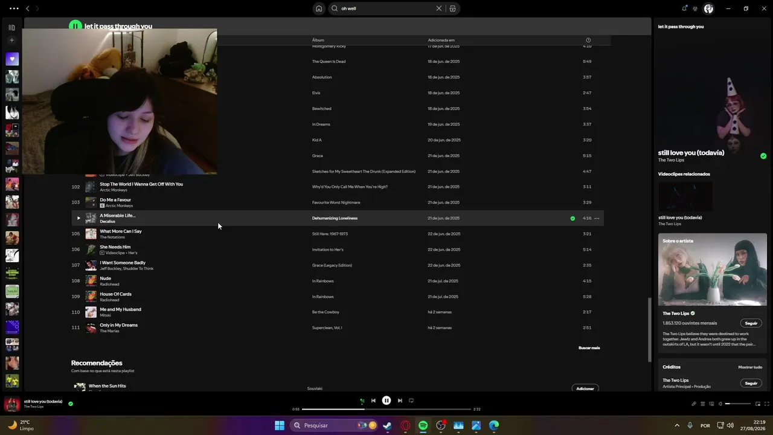Open Microsoft Edge from the taskbar
773x435 pixels.
pyautogui.click(x=494, y=425)
